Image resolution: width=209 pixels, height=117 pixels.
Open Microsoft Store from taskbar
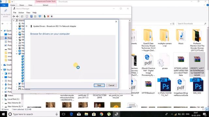click(x=94, y=114)
